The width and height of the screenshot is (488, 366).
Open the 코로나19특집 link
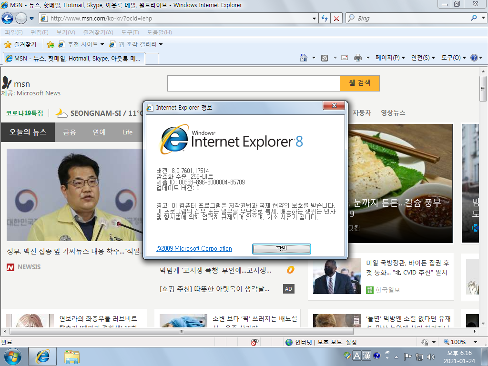pyautogui.click(x=24, y=113)
